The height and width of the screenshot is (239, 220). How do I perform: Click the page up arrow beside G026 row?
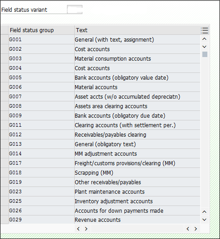pos(204,212)
